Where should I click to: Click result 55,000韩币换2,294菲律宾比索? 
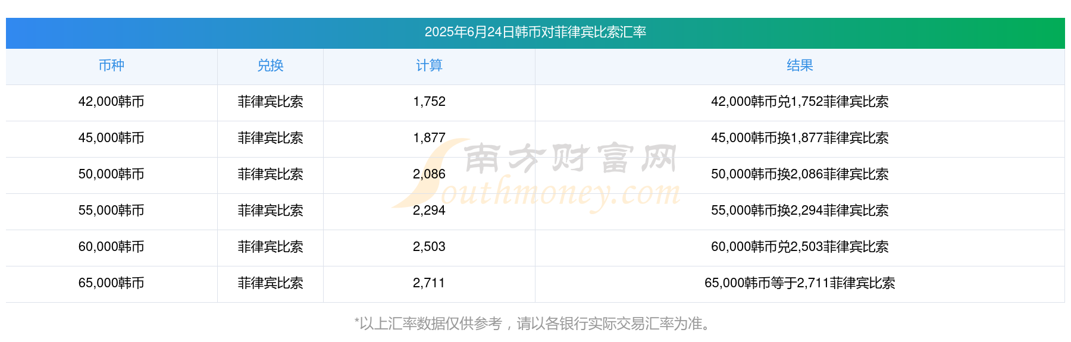[800, 211]
